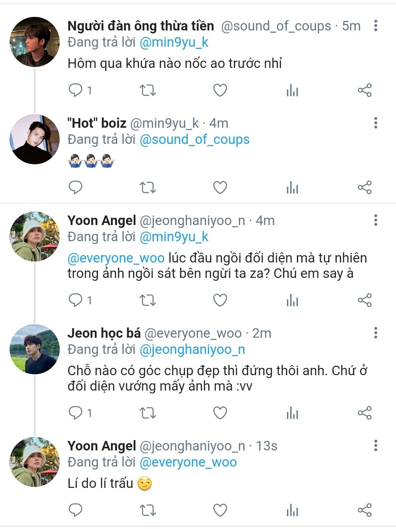Open @sound_of_coups link under "Hot" boiz

click(x=194, y=140)
